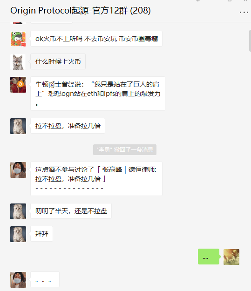Open profile of the Bitcoin red avatar
The image size is (251, 291).
coord(18,85)
